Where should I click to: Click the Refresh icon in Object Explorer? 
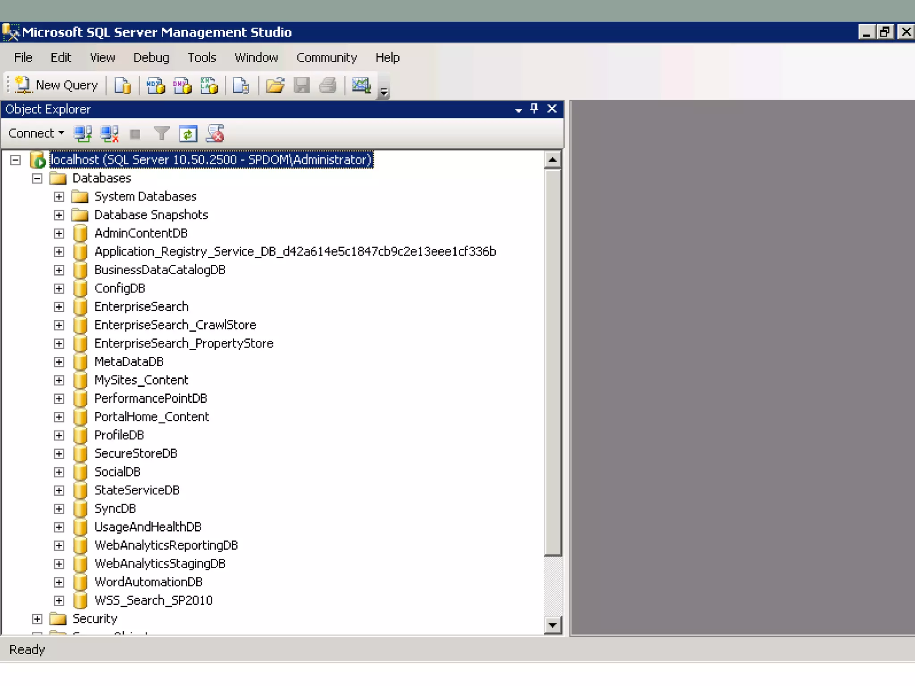(x=188, y=134)
